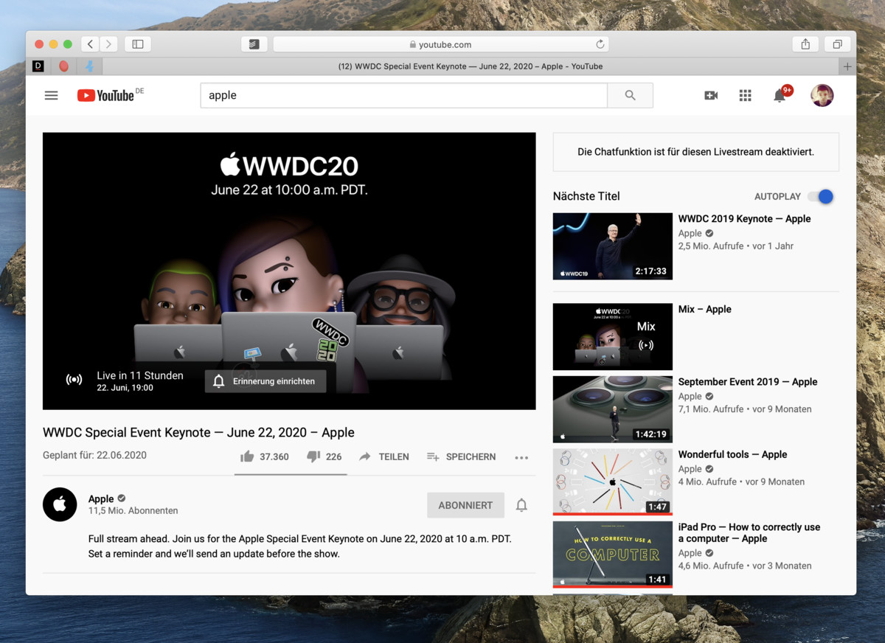
Task: Open the YouTube apps grid icon
Action: coord(745,95)
